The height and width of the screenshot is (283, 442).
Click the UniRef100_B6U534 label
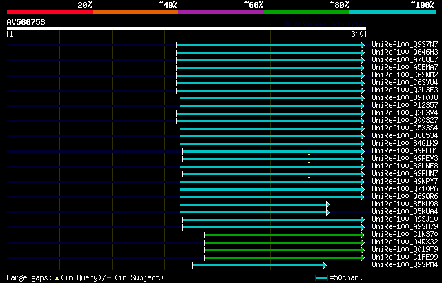tap(405, 136)
